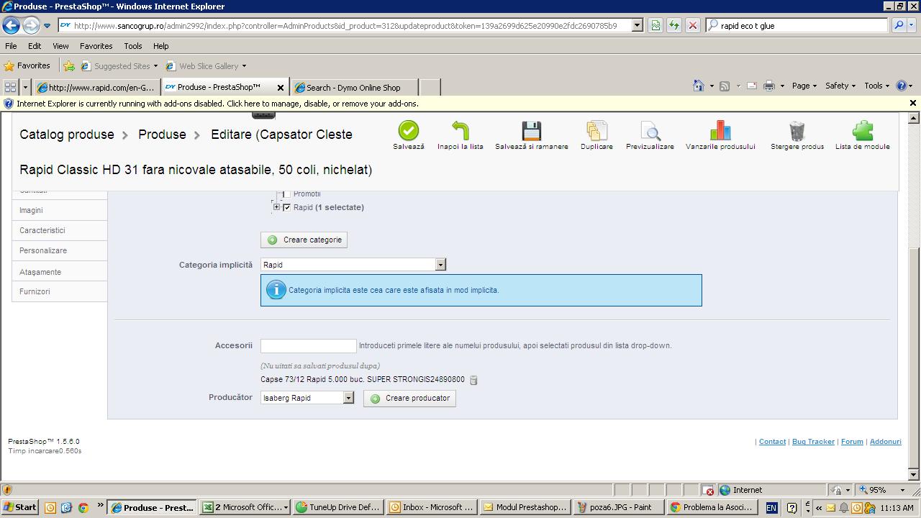Open the Favorites menu in menu bar
Screen dimensions: 921x518
pos(96,45)
